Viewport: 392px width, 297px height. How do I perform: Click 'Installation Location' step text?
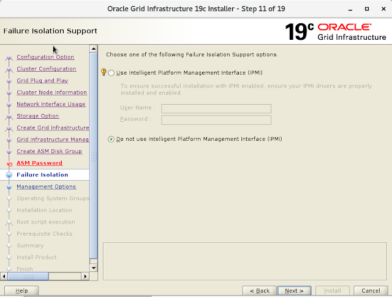click(x=44, y=210)
